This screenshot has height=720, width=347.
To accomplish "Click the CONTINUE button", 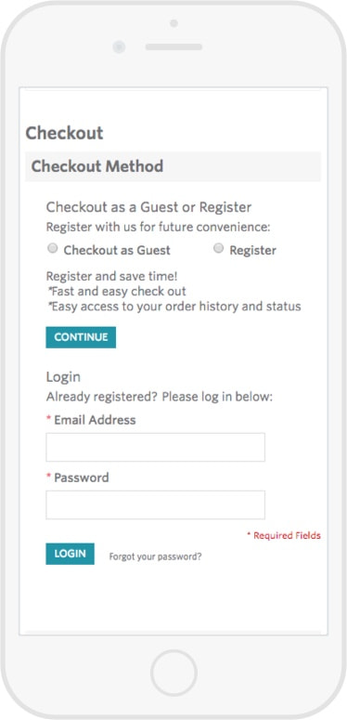I will [81, 337].
